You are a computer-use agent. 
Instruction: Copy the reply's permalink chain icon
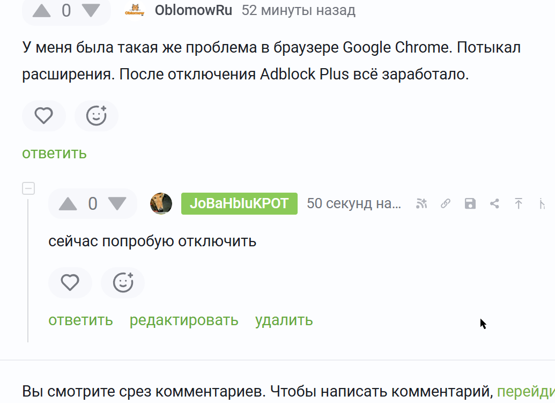pyautogui.click(x=446, y=204)
